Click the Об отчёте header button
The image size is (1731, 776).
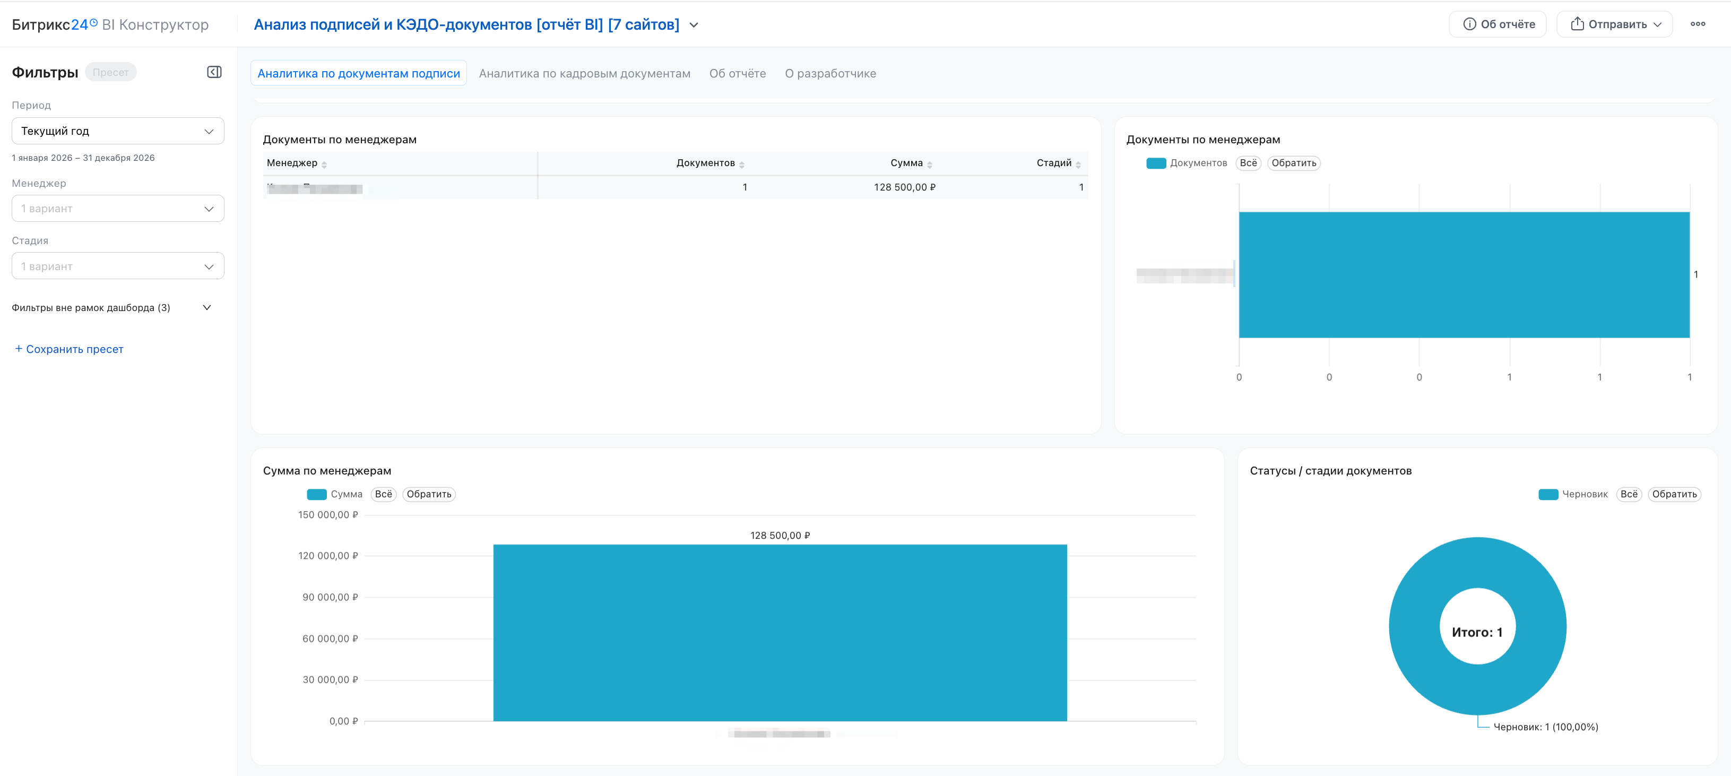coord(1498,24)
